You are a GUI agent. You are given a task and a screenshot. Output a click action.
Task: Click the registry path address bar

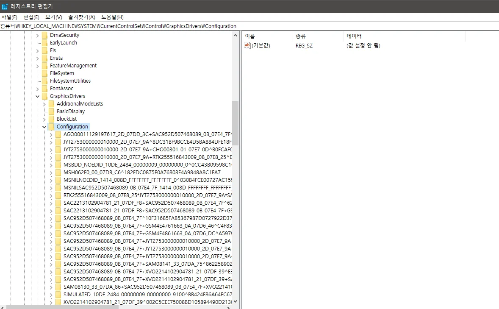point(249,26)
